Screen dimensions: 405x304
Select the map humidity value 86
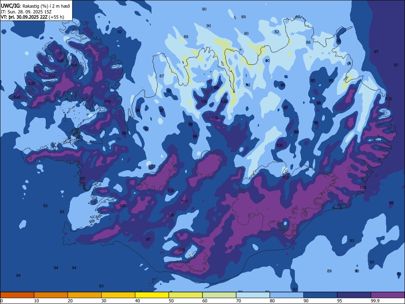[308, 43]
